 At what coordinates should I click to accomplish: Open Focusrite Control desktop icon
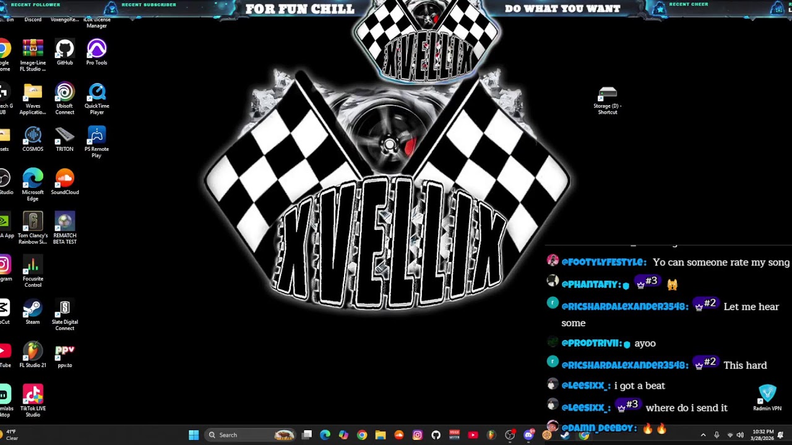tap(33, 272)
